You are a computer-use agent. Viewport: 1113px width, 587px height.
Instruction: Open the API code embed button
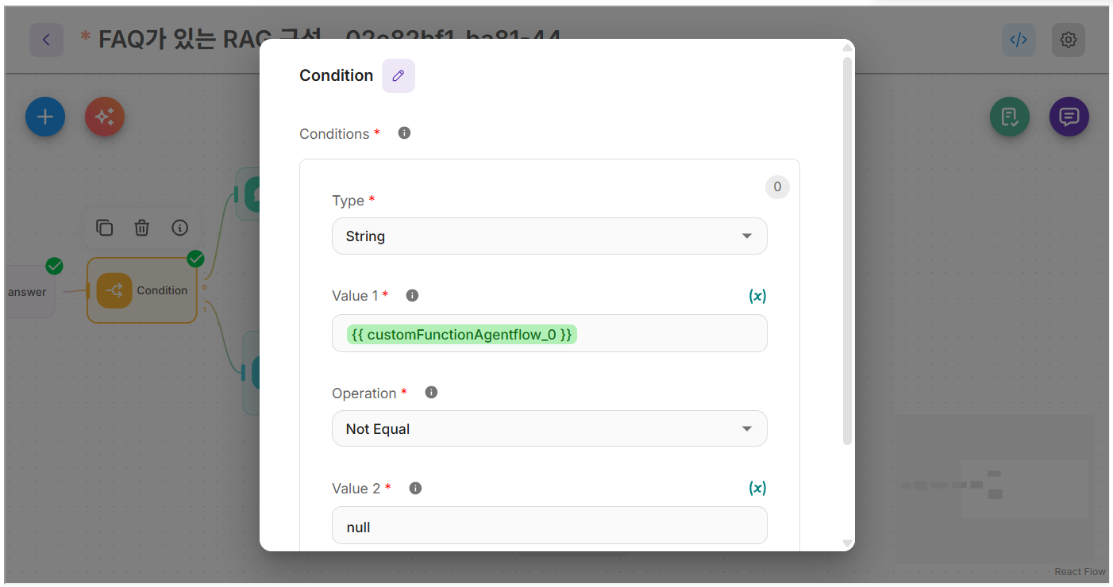point(1019,40)
